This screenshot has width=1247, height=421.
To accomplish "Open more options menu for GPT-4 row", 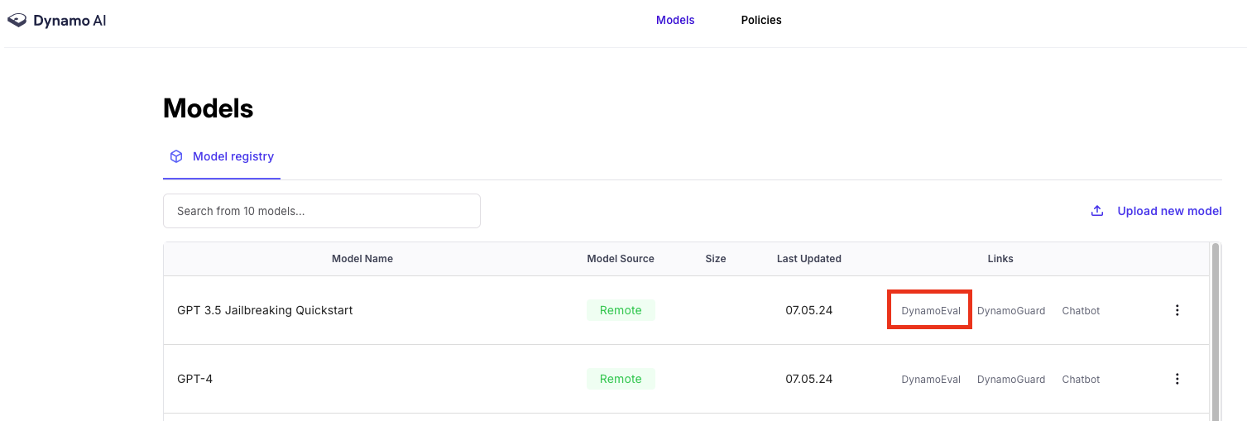I will coord(1177,379).
